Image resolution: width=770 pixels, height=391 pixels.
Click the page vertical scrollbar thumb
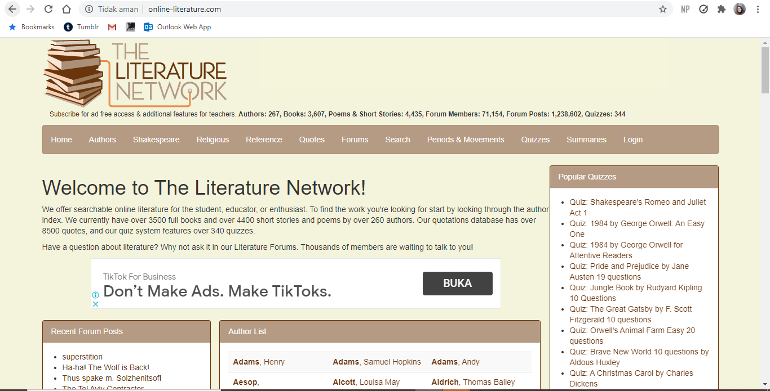[765, 70]
